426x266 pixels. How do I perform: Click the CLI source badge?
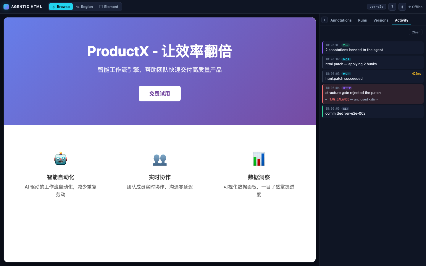click(x=345, y=109)
